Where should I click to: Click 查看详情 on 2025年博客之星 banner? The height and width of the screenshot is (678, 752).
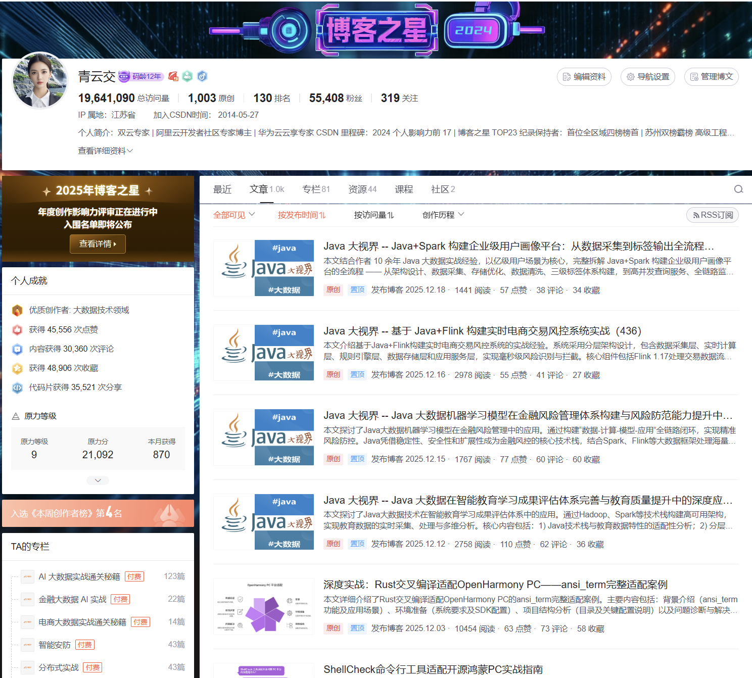[x=98, y=244]
